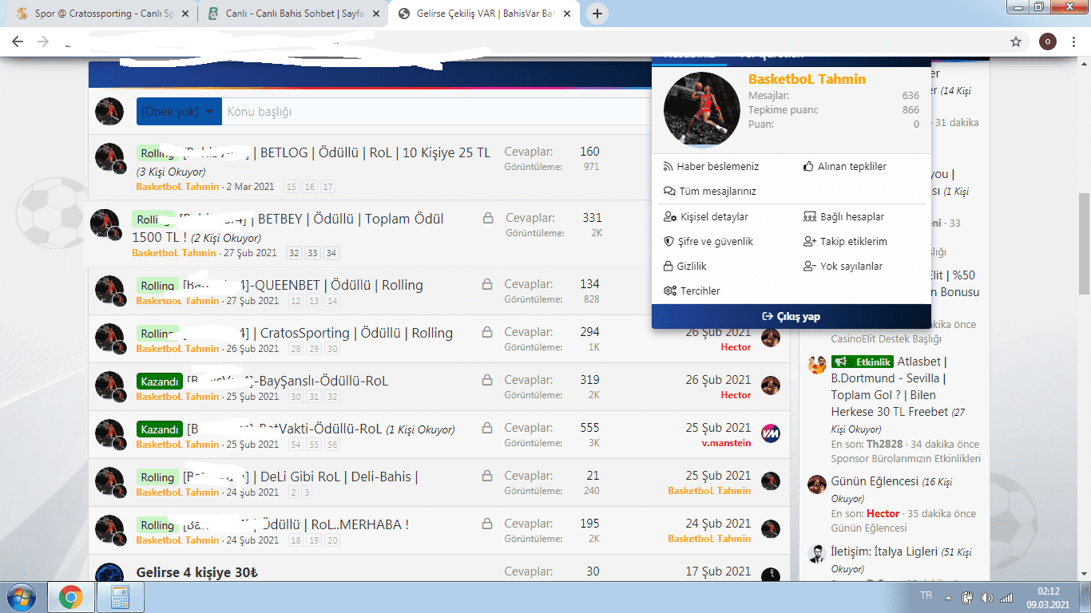Go to page 17 of BETLOG thread
The image size is (1091, 613).
pos(327,187)
